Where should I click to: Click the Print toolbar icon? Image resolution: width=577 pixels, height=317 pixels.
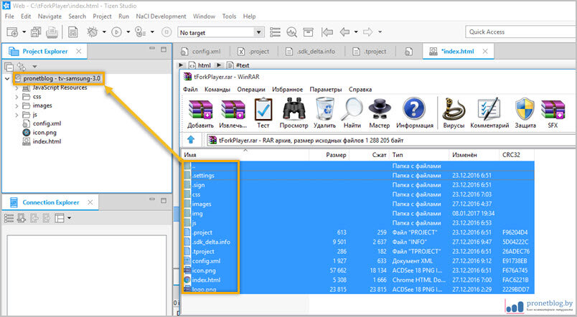52,32
